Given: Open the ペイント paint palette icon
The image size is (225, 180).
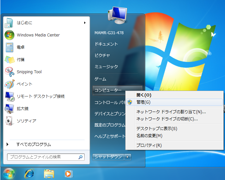Looking at the screenshot, I should click(9, 84).
